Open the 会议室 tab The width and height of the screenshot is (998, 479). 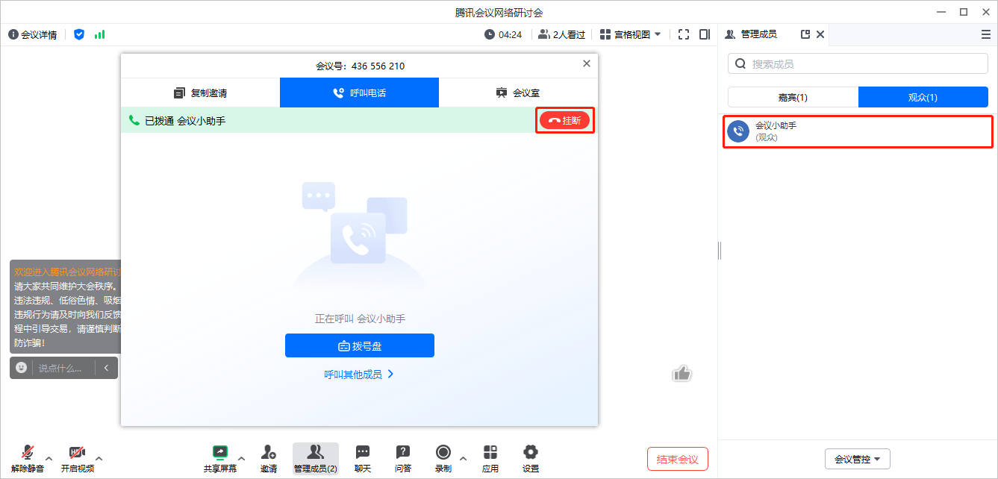point(518,93)
